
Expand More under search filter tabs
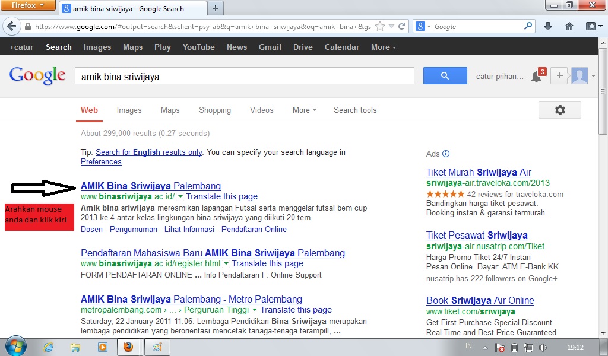point(305,110)
